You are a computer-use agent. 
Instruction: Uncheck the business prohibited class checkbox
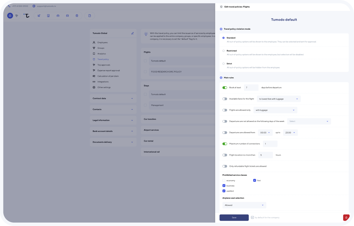pos(224,185)
